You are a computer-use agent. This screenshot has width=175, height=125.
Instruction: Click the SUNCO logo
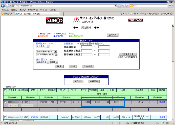(x=55, y=20)
